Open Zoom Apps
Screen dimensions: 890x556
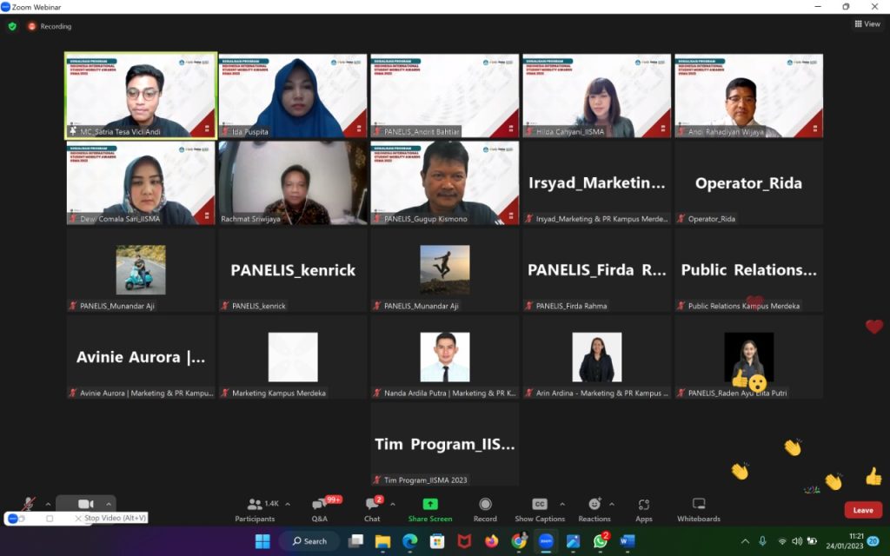[x=644, y=509]
